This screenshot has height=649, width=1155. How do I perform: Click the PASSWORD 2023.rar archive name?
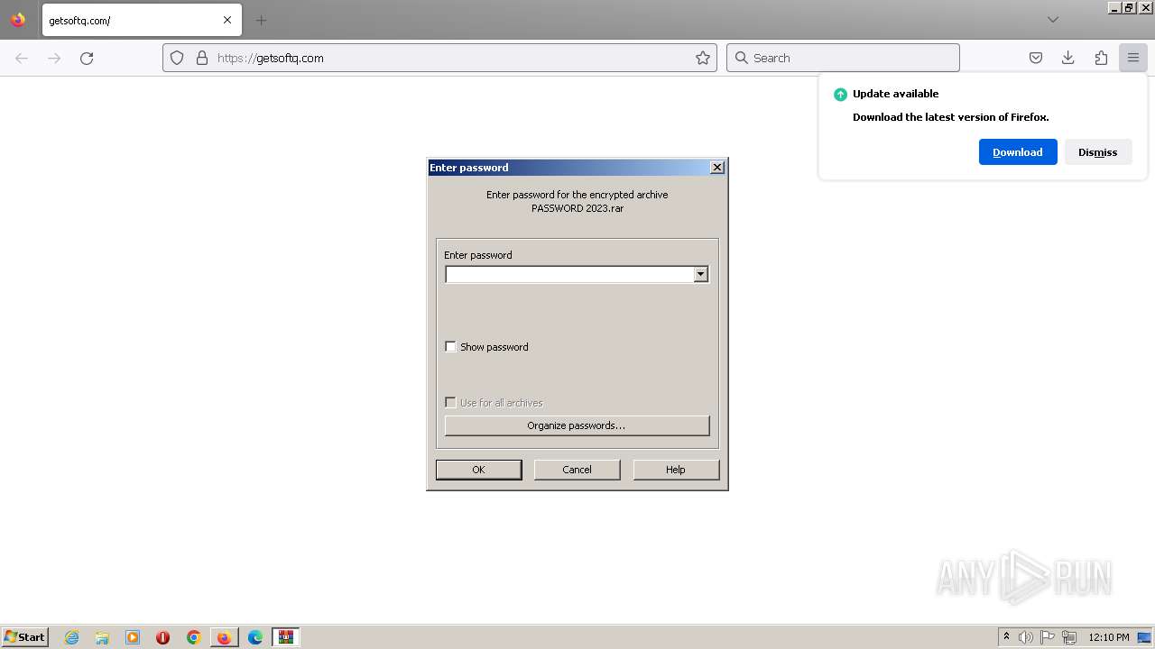pos(577,208)
